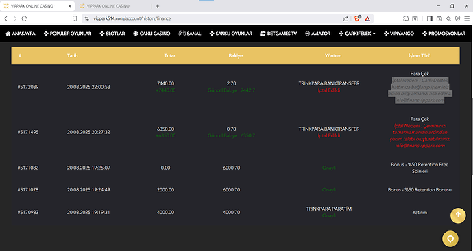Toggle the browser sidebar panel icon
This screenshot has width=473, height=251.
[430, 18]
